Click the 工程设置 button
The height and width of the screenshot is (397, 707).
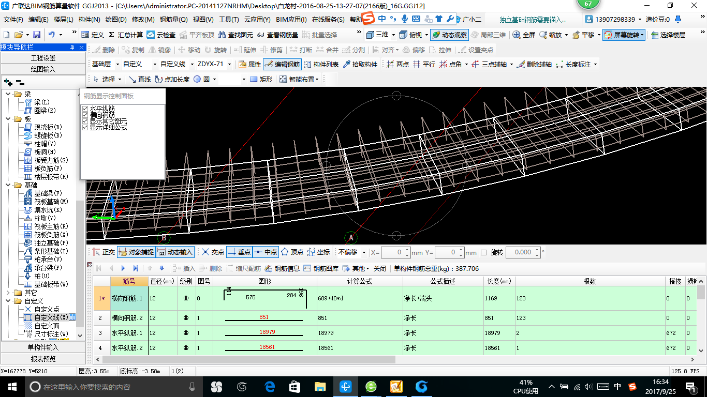coord(43,58)
